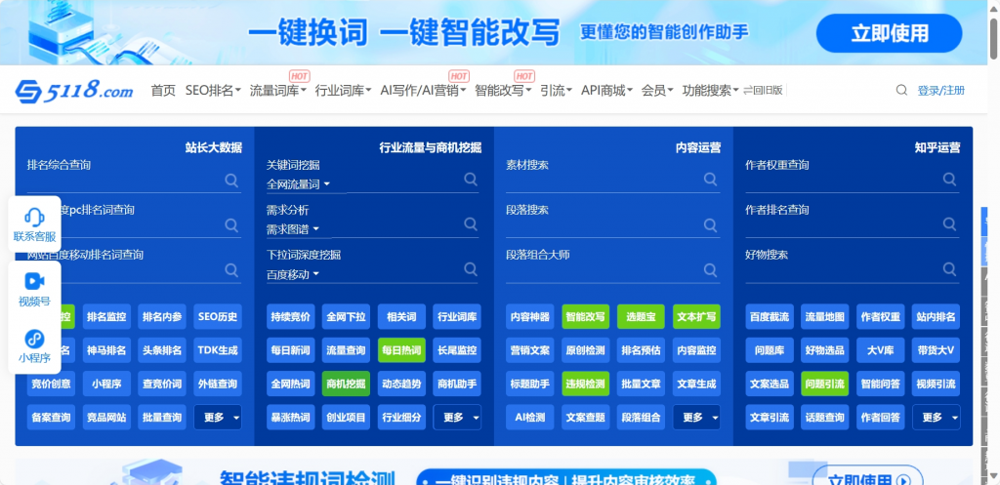The height and width of the screenshot is (485, 1000).
Task: Click the 登录/注册 link
Action: [940, 91]
